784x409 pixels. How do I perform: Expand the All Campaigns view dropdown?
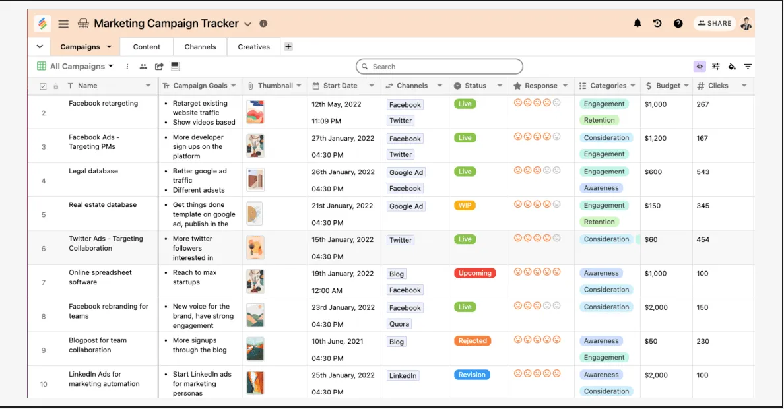pos(110,66)
